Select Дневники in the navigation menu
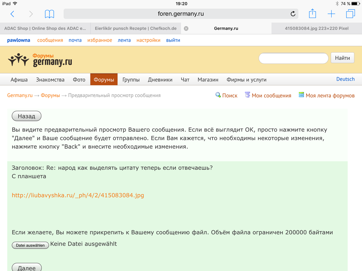 (160, 80)
